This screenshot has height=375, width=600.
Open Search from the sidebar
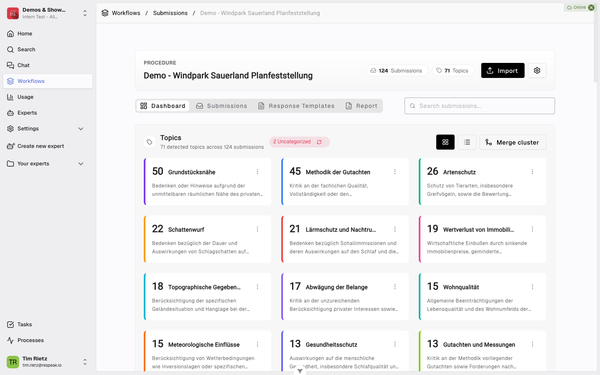pos(48,50)
